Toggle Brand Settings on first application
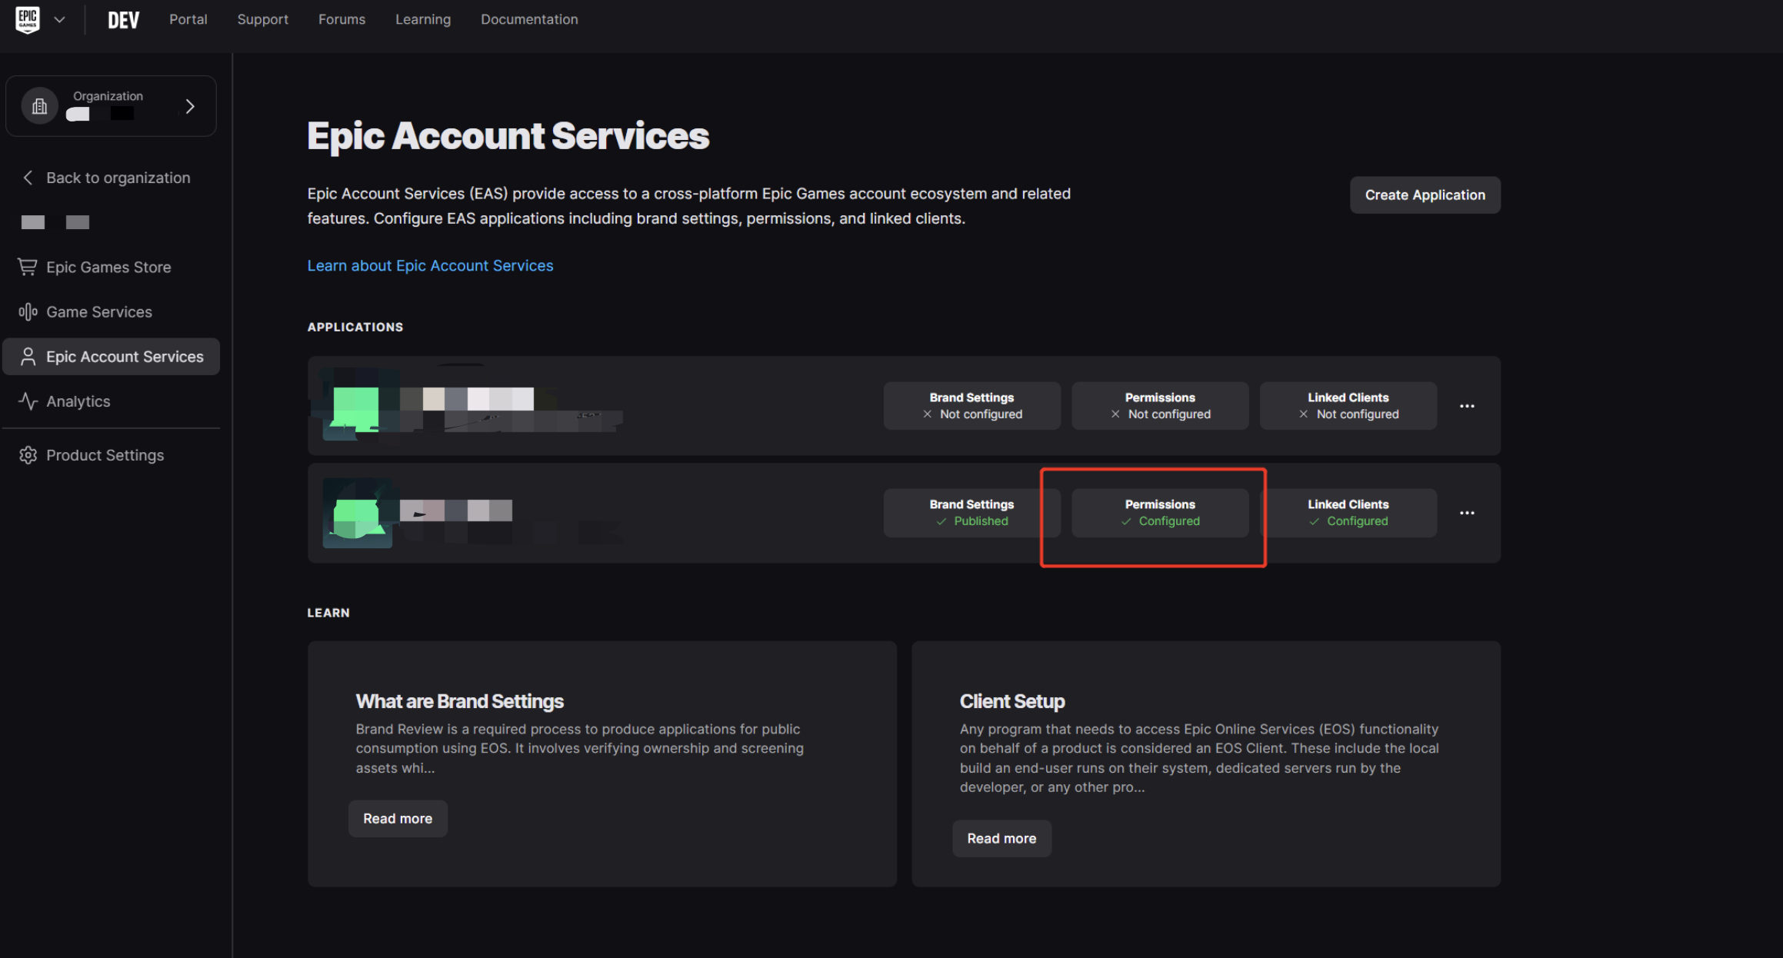Screen dimensions: 1783x958 coord(971,404)
